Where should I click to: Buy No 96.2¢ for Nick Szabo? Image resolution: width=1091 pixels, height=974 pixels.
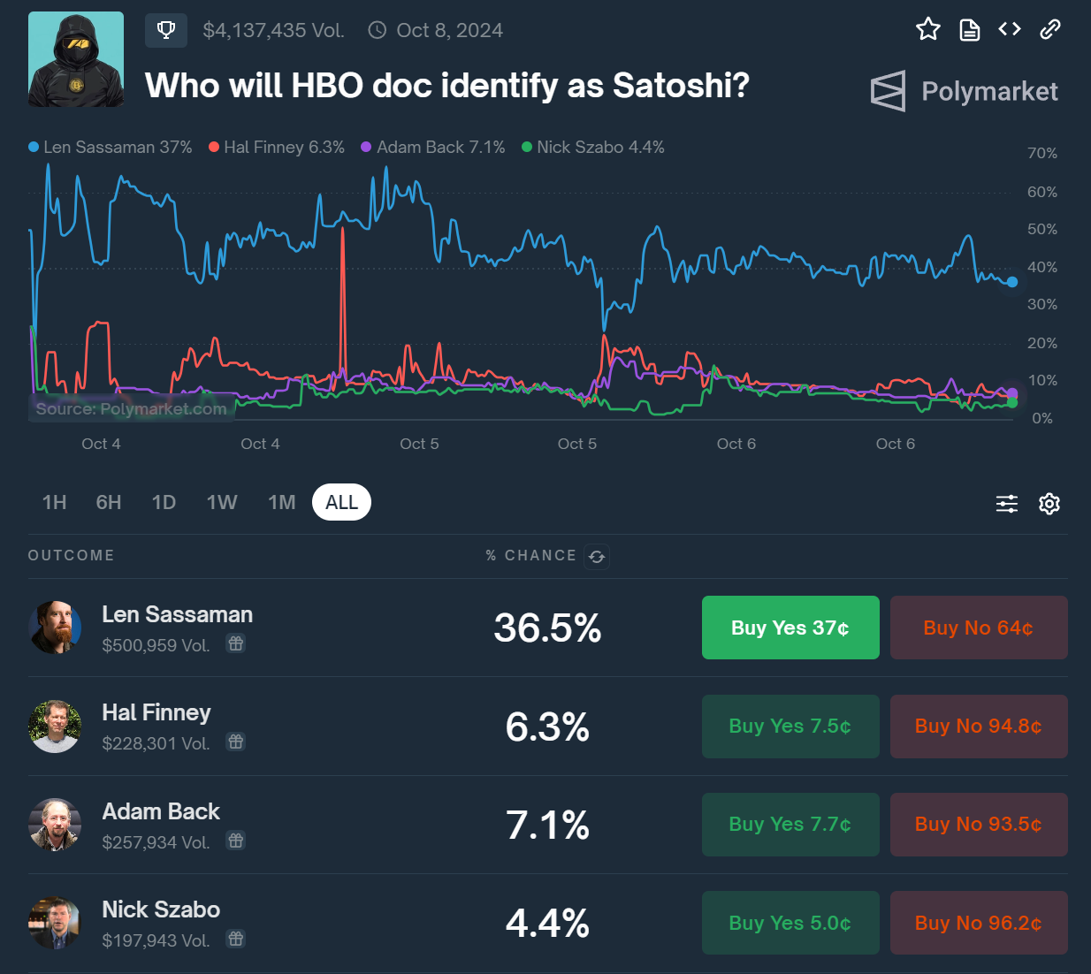pos(979,923)
